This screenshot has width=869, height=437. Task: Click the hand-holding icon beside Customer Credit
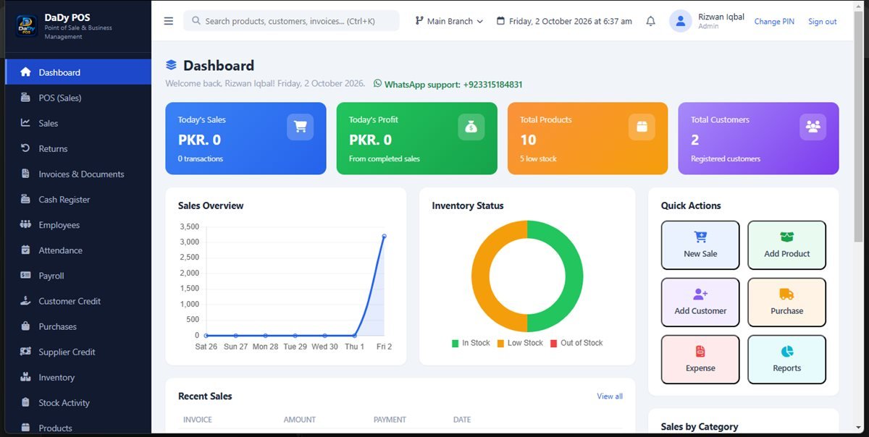click(26, 301)
